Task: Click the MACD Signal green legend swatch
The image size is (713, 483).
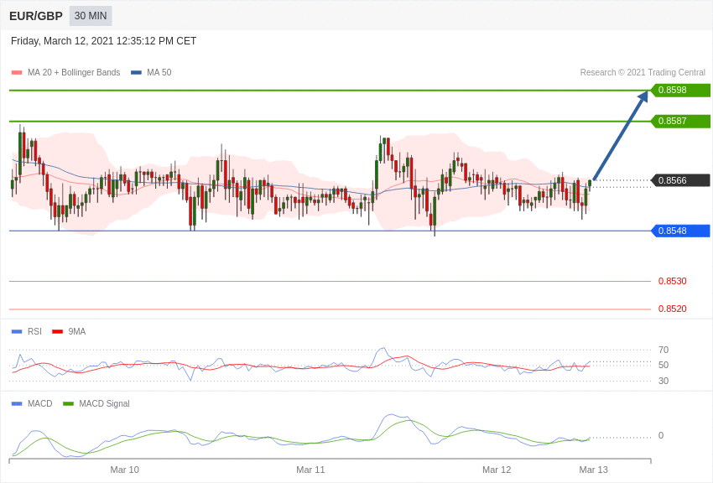Action: 68,403
